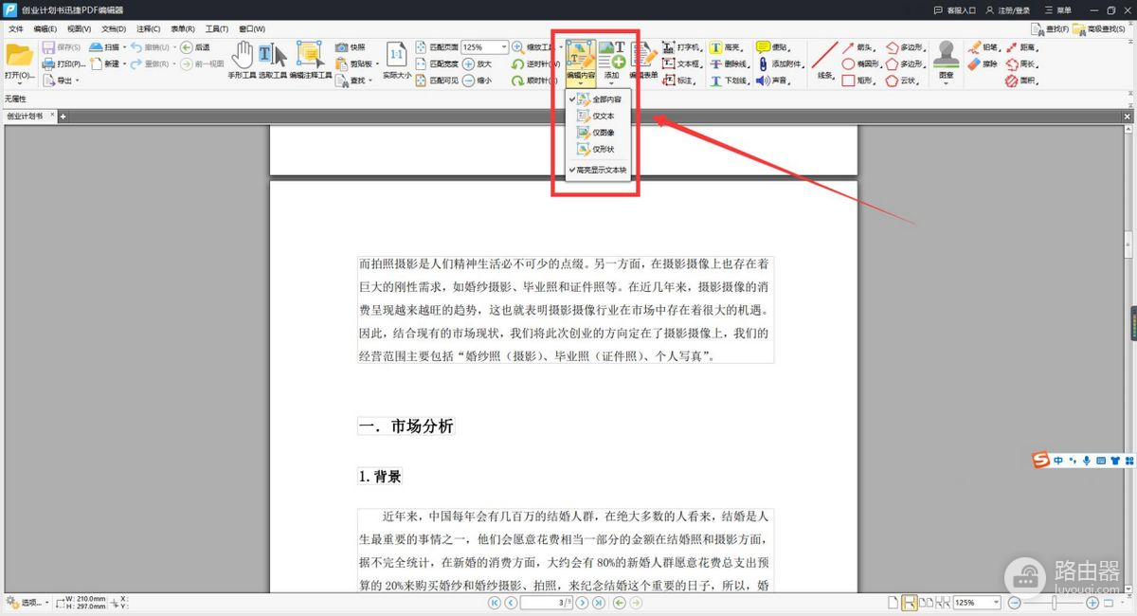
Task: Open the 注释(C) menu
Action: [x=148, y=29]
